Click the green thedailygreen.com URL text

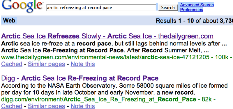click(114, 57)
